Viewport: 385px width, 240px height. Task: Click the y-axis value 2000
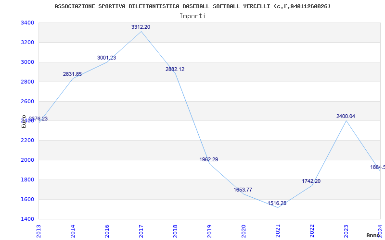pyautogui.click(x=27, y=160)
